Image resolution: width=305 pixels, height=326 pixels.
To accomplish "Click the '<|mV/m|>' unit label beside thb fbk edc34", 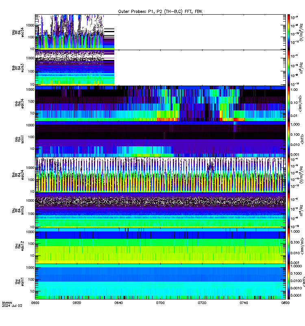I will coord(300,104).
